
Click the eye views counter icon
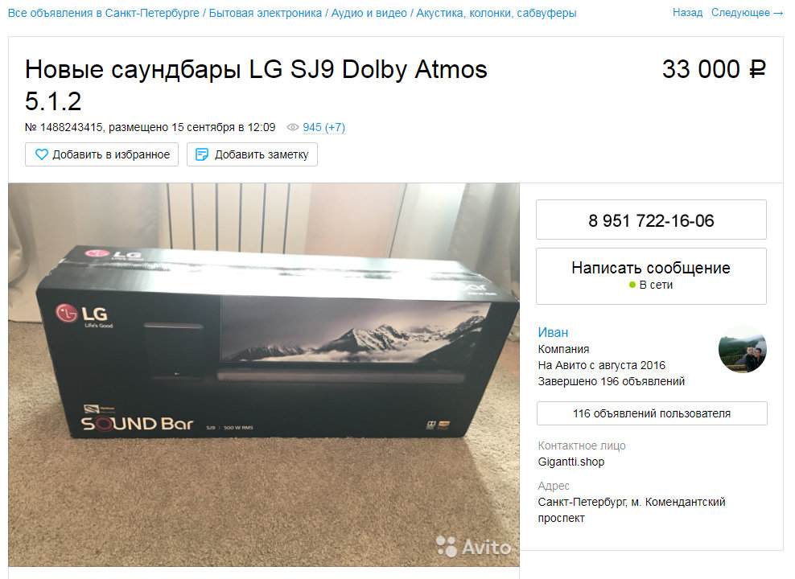click(293, 127)
